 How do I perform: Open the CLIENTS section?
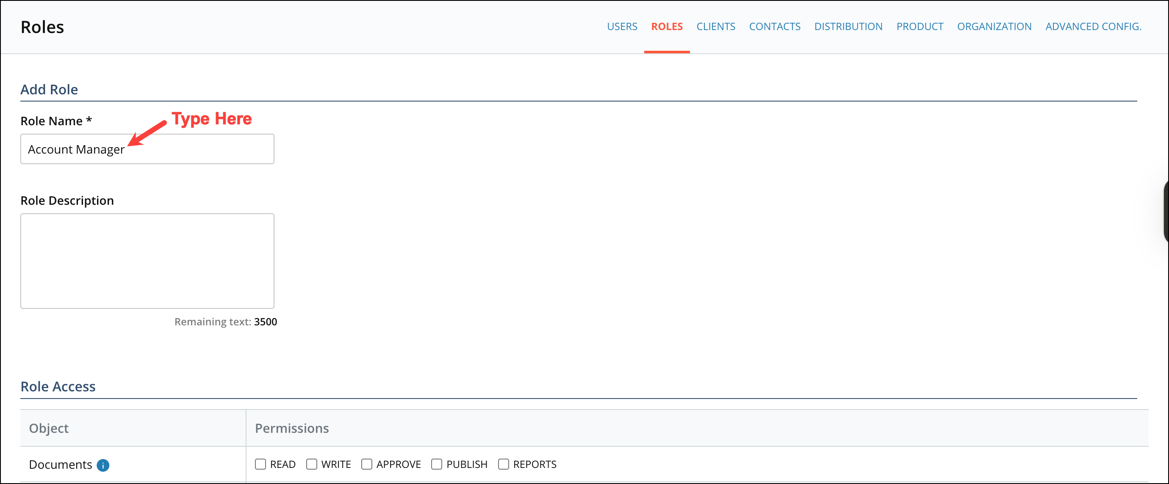click(716, 26)
